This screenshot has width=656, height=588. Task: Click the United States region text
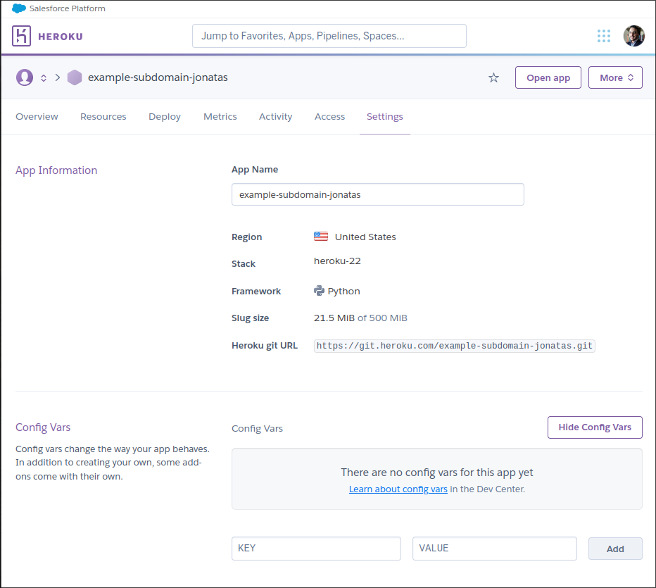click(365, 237)
